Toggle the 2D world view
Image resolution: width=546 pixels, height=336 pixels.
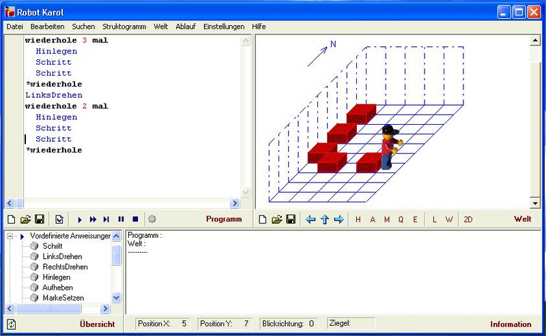(x=468, y=219)
